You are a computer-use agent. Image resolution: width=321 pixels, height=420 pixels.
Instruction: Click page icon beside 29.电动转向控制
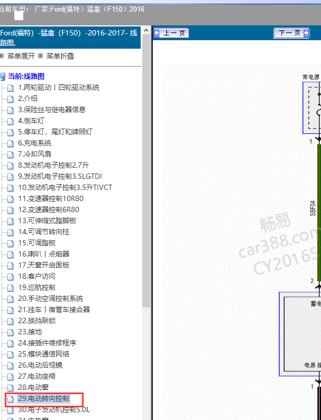(11, 399)
